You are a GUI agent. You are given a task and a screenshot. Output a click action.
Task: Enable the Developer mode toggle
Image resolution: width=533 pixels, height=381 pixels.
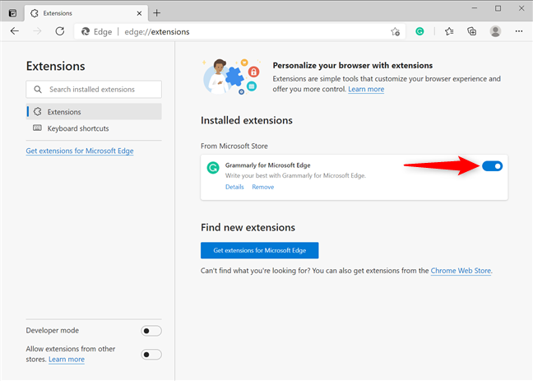pos(151,331)
